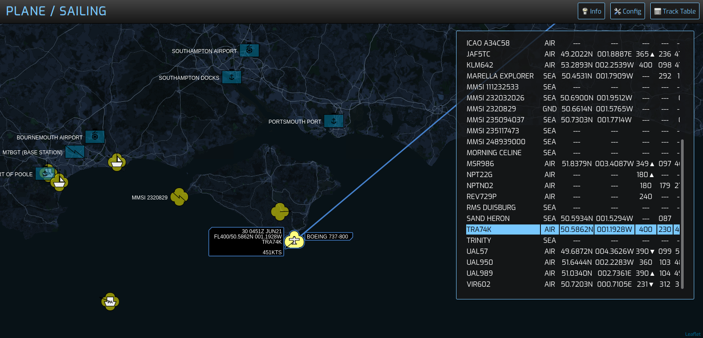
Task: Select UAL989 row in track table
Action: [573, 273]
